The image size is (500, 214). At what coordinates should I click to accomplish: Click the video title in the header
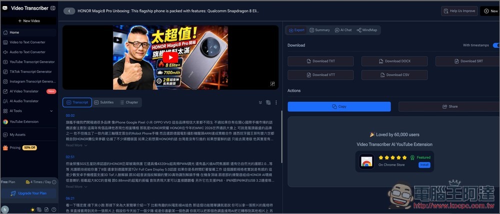pos(168,11)
